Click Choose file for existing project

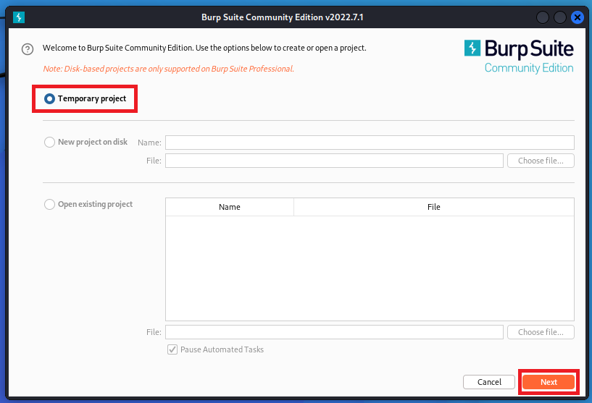(541, 332)
